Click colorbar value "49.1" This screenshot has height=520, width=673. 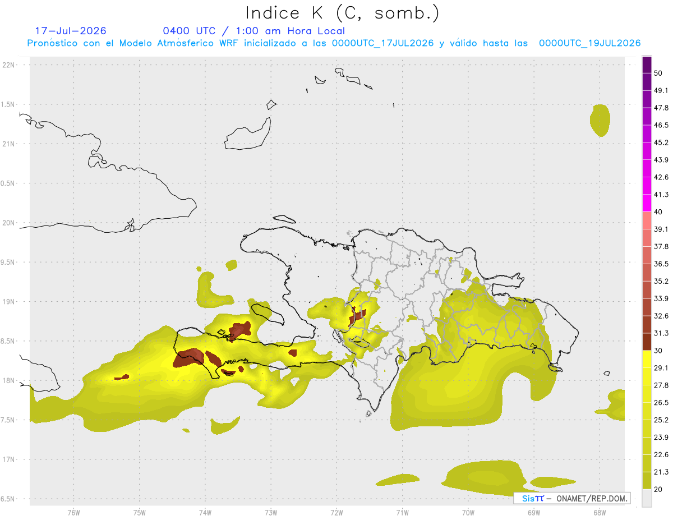661,90
